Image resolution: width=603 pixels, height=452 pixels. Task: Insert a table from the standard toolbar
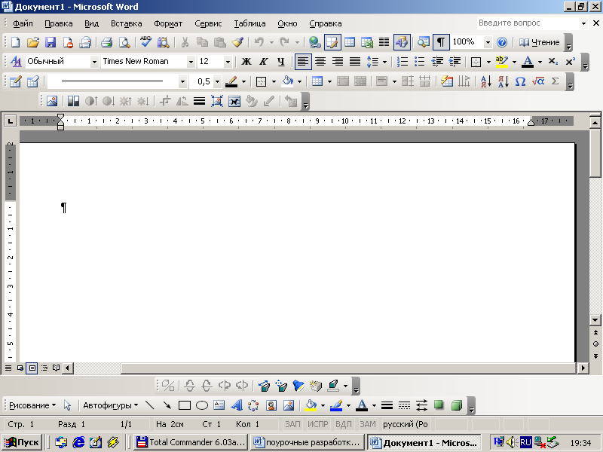(x=350, y=42)
